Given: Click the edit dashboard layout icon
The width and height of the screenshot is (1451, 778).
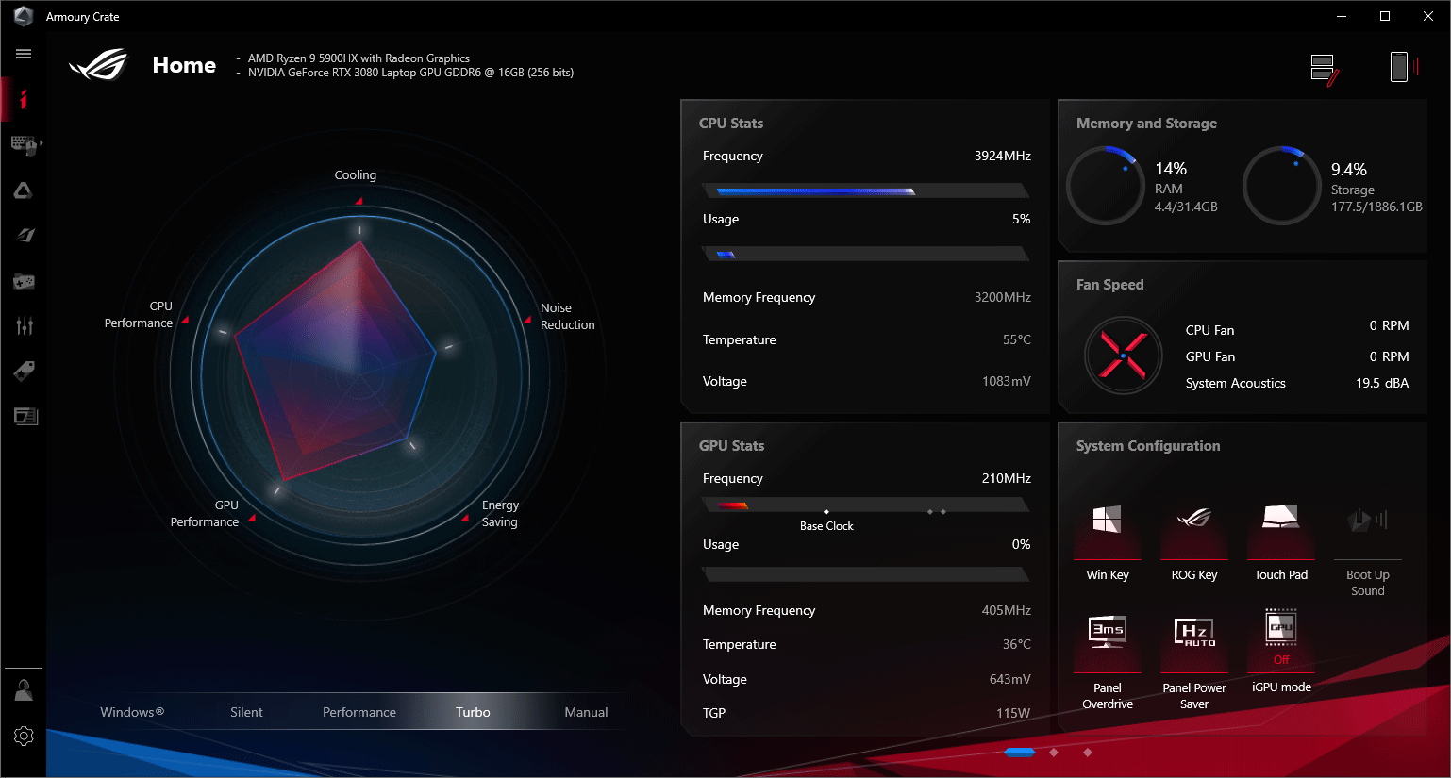Looking at the screenshot, I should click(1325, 69).
